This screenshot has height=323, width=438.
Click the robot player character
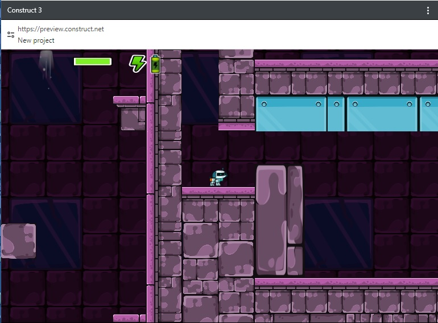pyautogui.click(x=218, y=177)
